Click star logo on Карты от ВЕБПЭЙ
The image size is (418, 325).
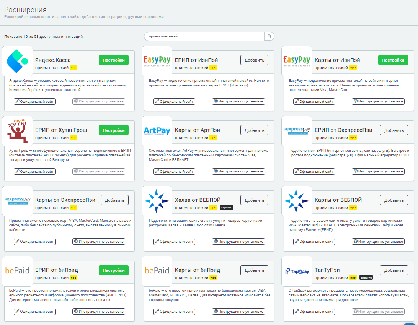[x=297, y=201]
